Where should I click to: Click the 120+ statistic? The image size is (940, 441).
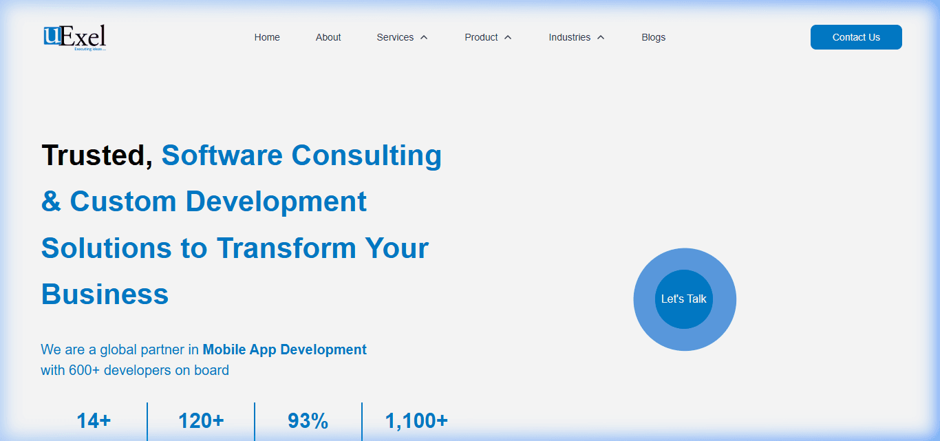(201, 420)
